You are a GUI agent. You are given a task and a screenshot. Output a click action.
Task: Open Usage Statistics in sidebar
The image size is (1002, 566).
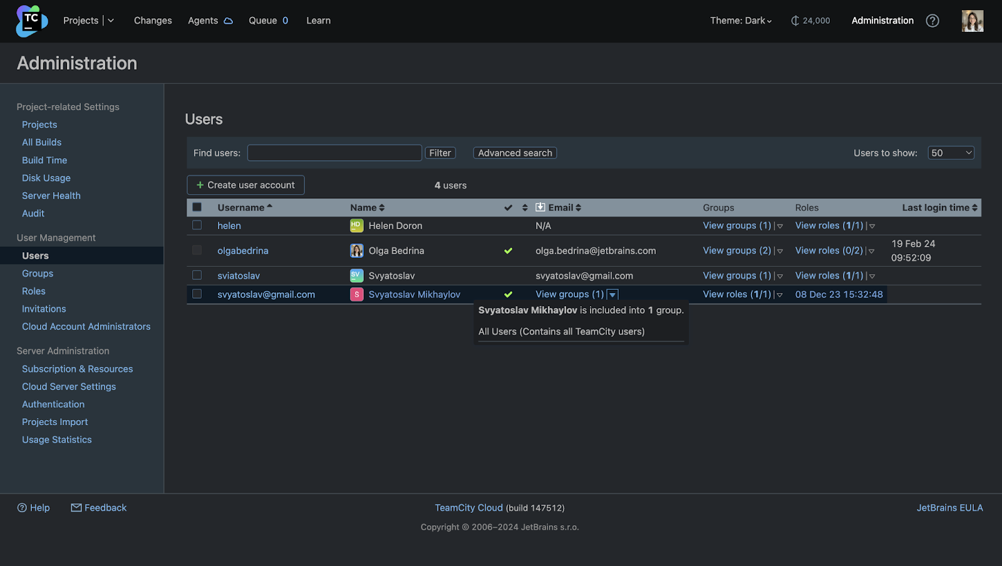[x=57, y=440]
